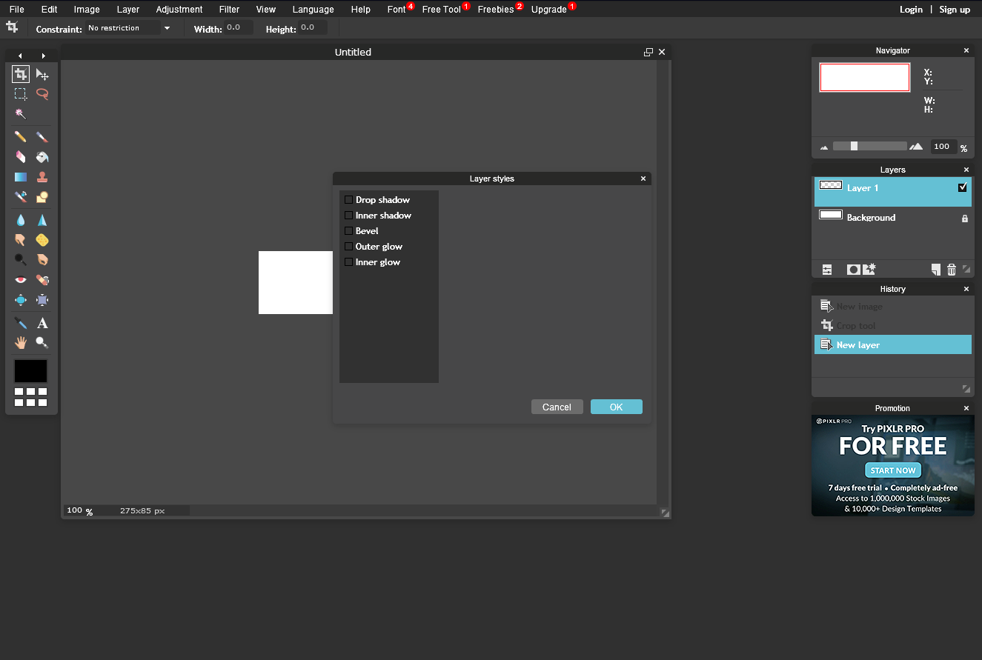Check the Bevel layer style

[349, 231]
